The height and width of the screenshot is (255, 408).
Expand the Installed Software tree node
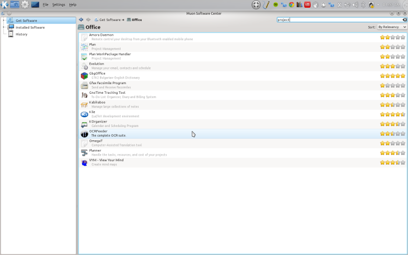click(x=4, y=27)
